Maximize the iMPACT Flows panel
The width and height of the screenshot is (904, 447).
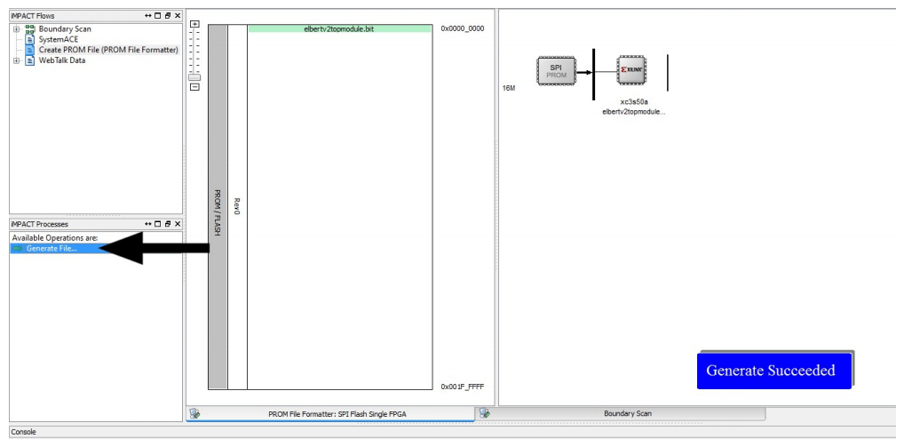tap(158, 16)
